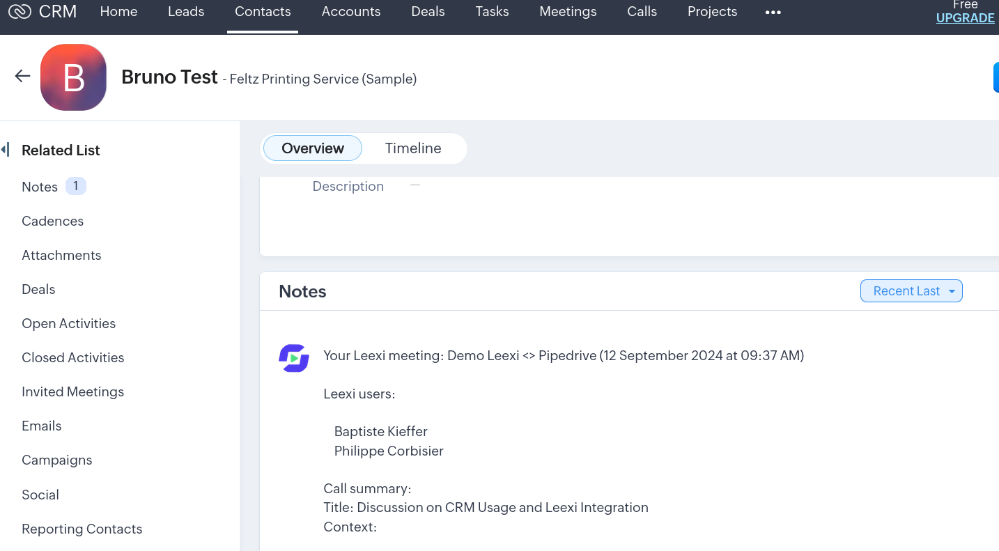Viewport: 999px width, 551px height.
Task: Open Cadences in the related list
Action: 53,221
